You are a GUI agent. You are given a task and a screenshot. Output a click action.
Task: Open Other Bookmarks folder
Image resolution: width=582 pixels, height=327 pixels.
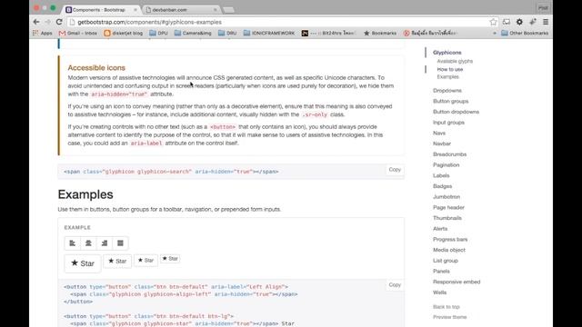pyautogui.click(x=525, y=33)
